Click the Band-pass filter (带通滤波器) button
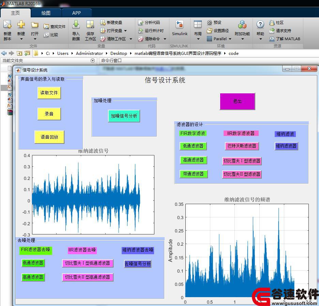This screenshot has height=306, width=319. (x=193, y=174)
